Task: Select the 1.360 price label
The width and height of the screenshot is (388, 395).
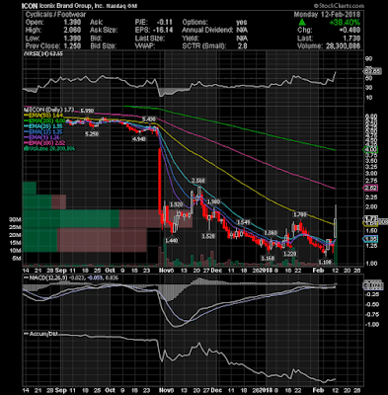Action: 271,233
